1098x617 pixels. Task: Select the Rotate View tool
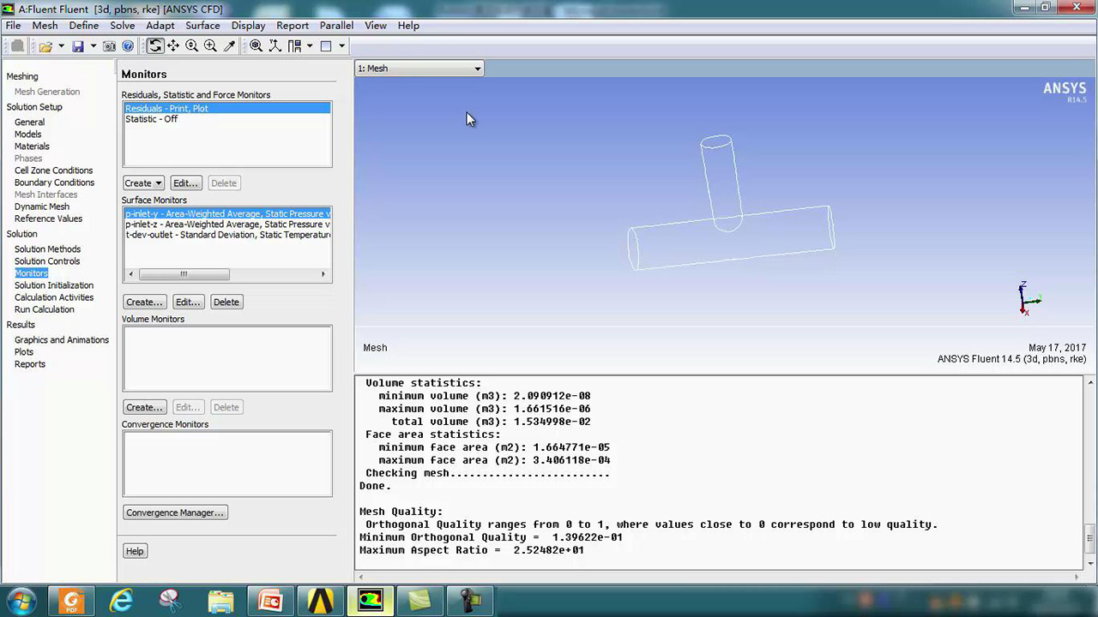click(x=154, y=46)
